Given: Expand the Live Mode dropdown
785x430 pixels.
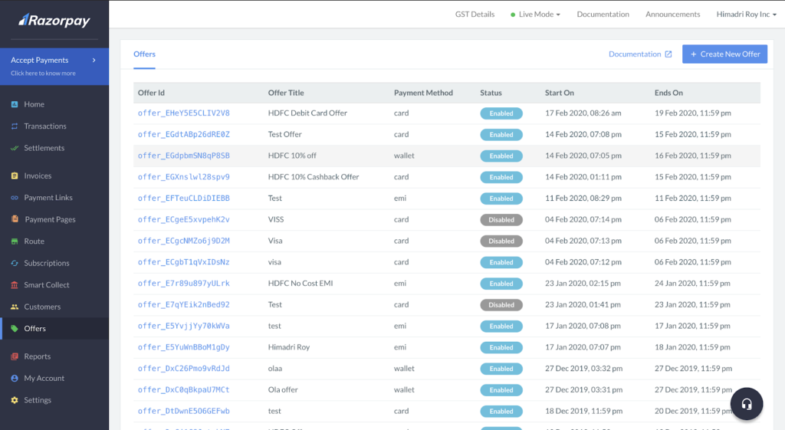Looking at the screenshot, I should point(535,15).
